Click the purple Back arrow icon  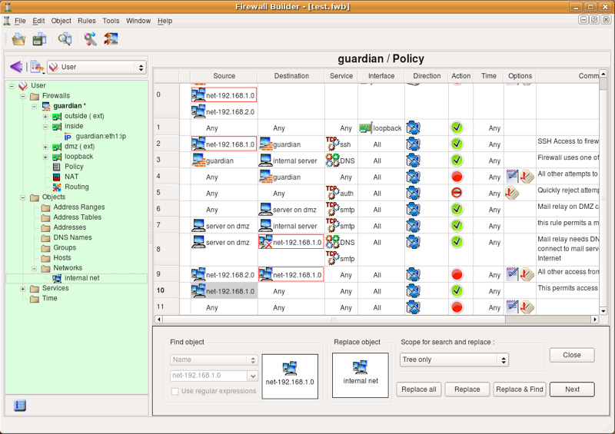[x=16, y=67]
